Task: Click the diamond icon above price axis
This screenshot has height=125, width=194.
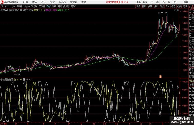Action: (x=175, y=11)
